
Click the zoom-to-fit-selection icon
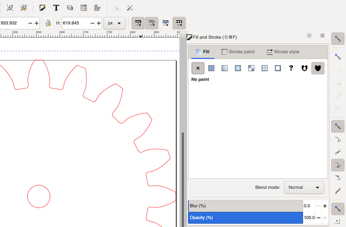pos(10,8)
